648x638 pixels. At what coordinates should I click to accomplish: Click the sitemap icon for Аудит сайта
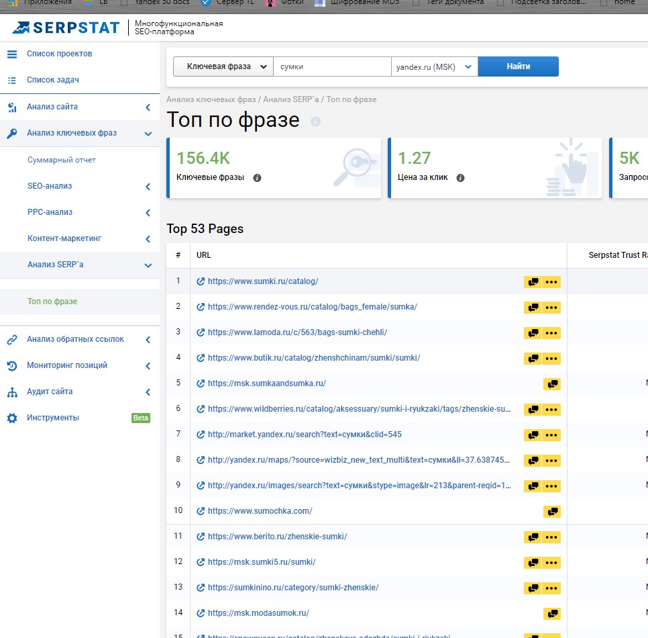[12, 392]
